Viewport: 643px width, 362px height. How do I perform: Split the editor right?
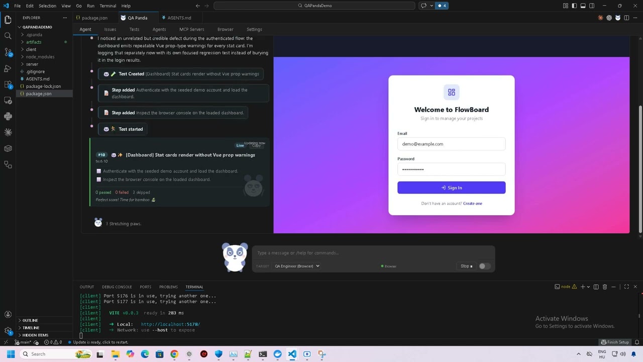tap(626, 18)
